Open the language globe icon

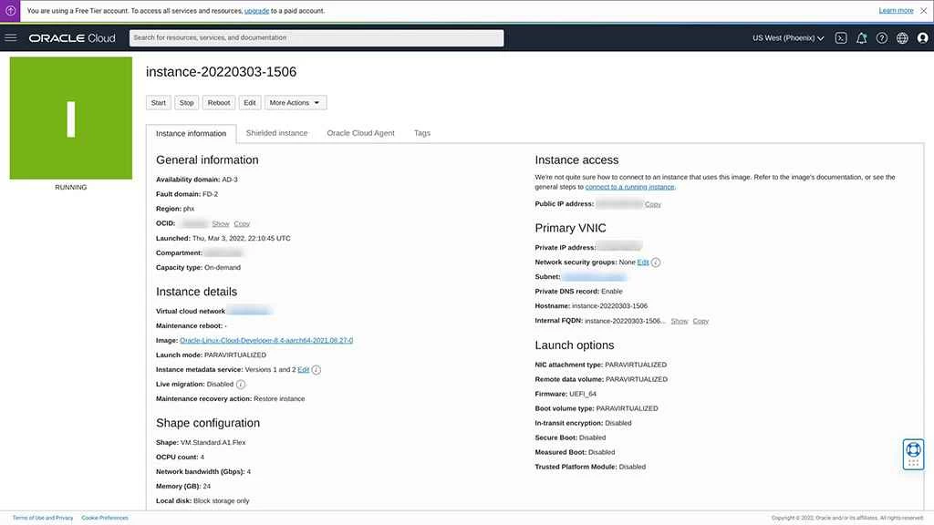[902, 38]
